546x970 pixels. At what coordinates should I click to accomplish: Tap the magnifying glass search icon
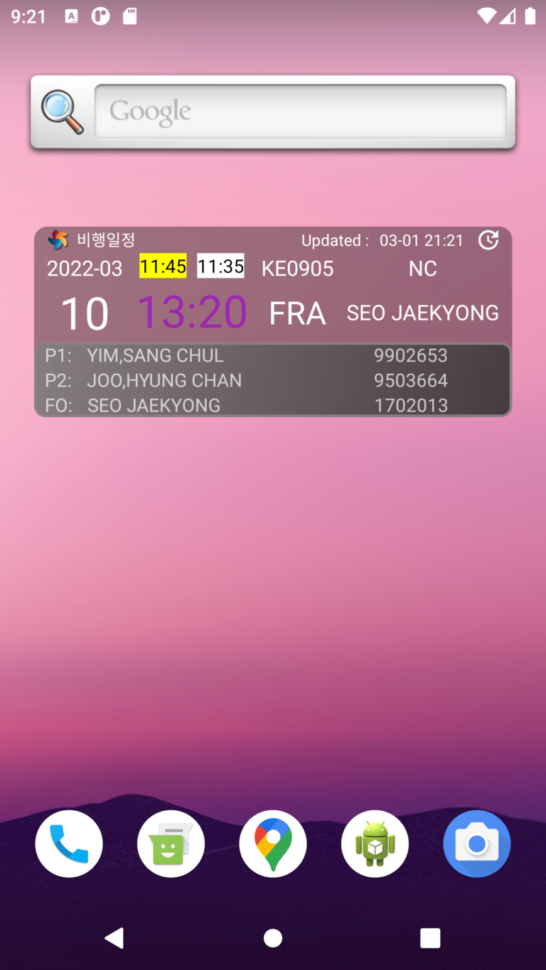click(x=62, y=112)
